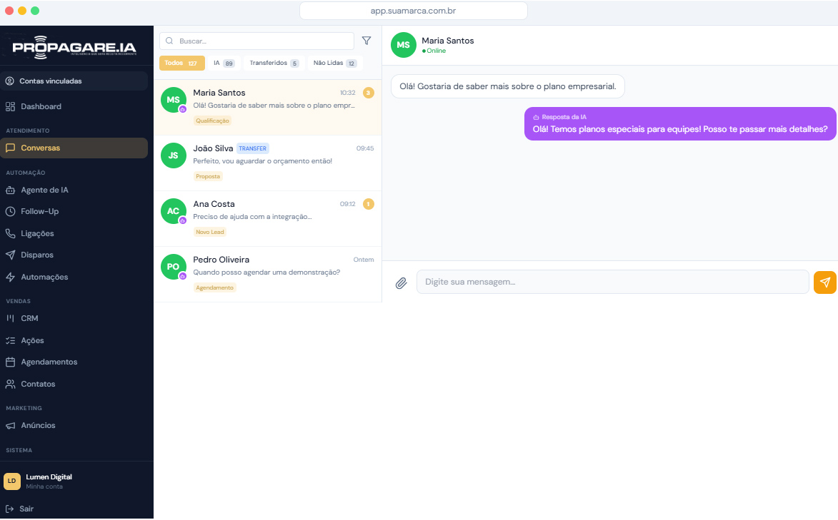The height and width of the screenshot is (520, 838).
Task: Click the Conversas chat bubble icon
Action: 10,148
